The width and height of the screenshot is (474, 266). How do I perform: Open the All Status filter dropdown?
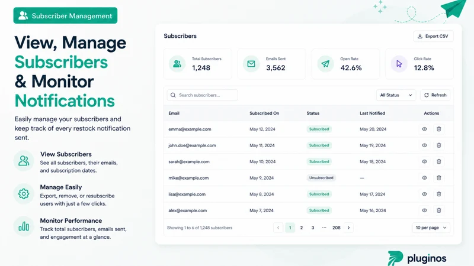(x=396, y=95)
